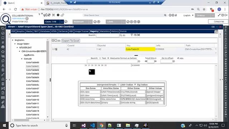Screen dimensions: 229x129
Task: Collapse the Registries tree node
Action: pyautogui.click(x=13, y=40)
